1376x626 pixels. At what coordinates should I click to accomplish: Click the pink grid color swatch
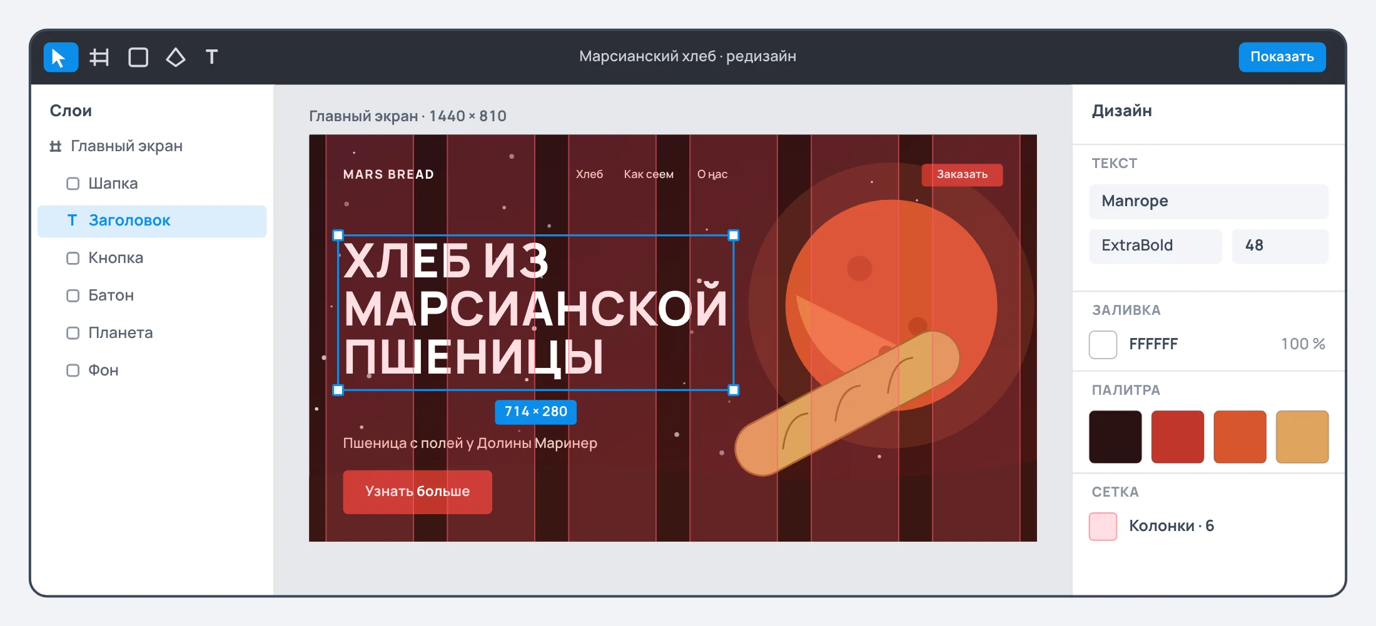pos(1103,526)
